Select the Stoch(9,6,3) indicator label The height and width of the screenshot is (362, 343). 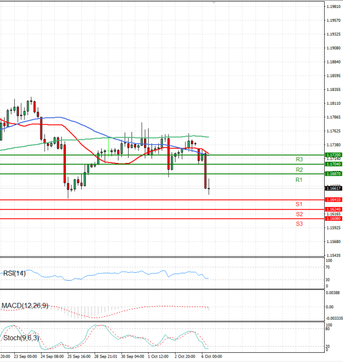(x=21, y=338)
